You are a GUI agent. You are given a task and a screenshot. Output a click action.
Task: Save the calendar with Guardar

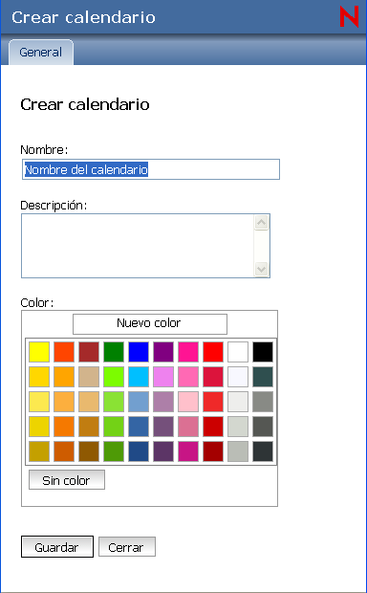click(57, 547)
